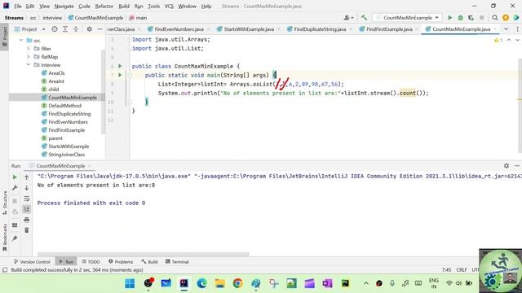The width and height of the screenshot is (522, 293).
Task: Run main method gutter arrow line 7
Action: [120, 75]
